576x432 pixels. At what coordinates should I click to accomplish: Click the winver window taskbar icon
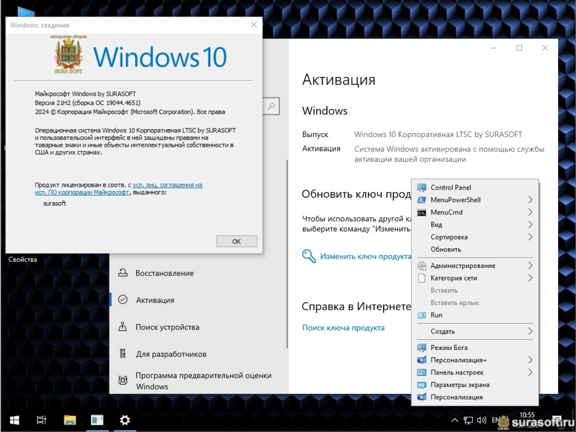97,420
